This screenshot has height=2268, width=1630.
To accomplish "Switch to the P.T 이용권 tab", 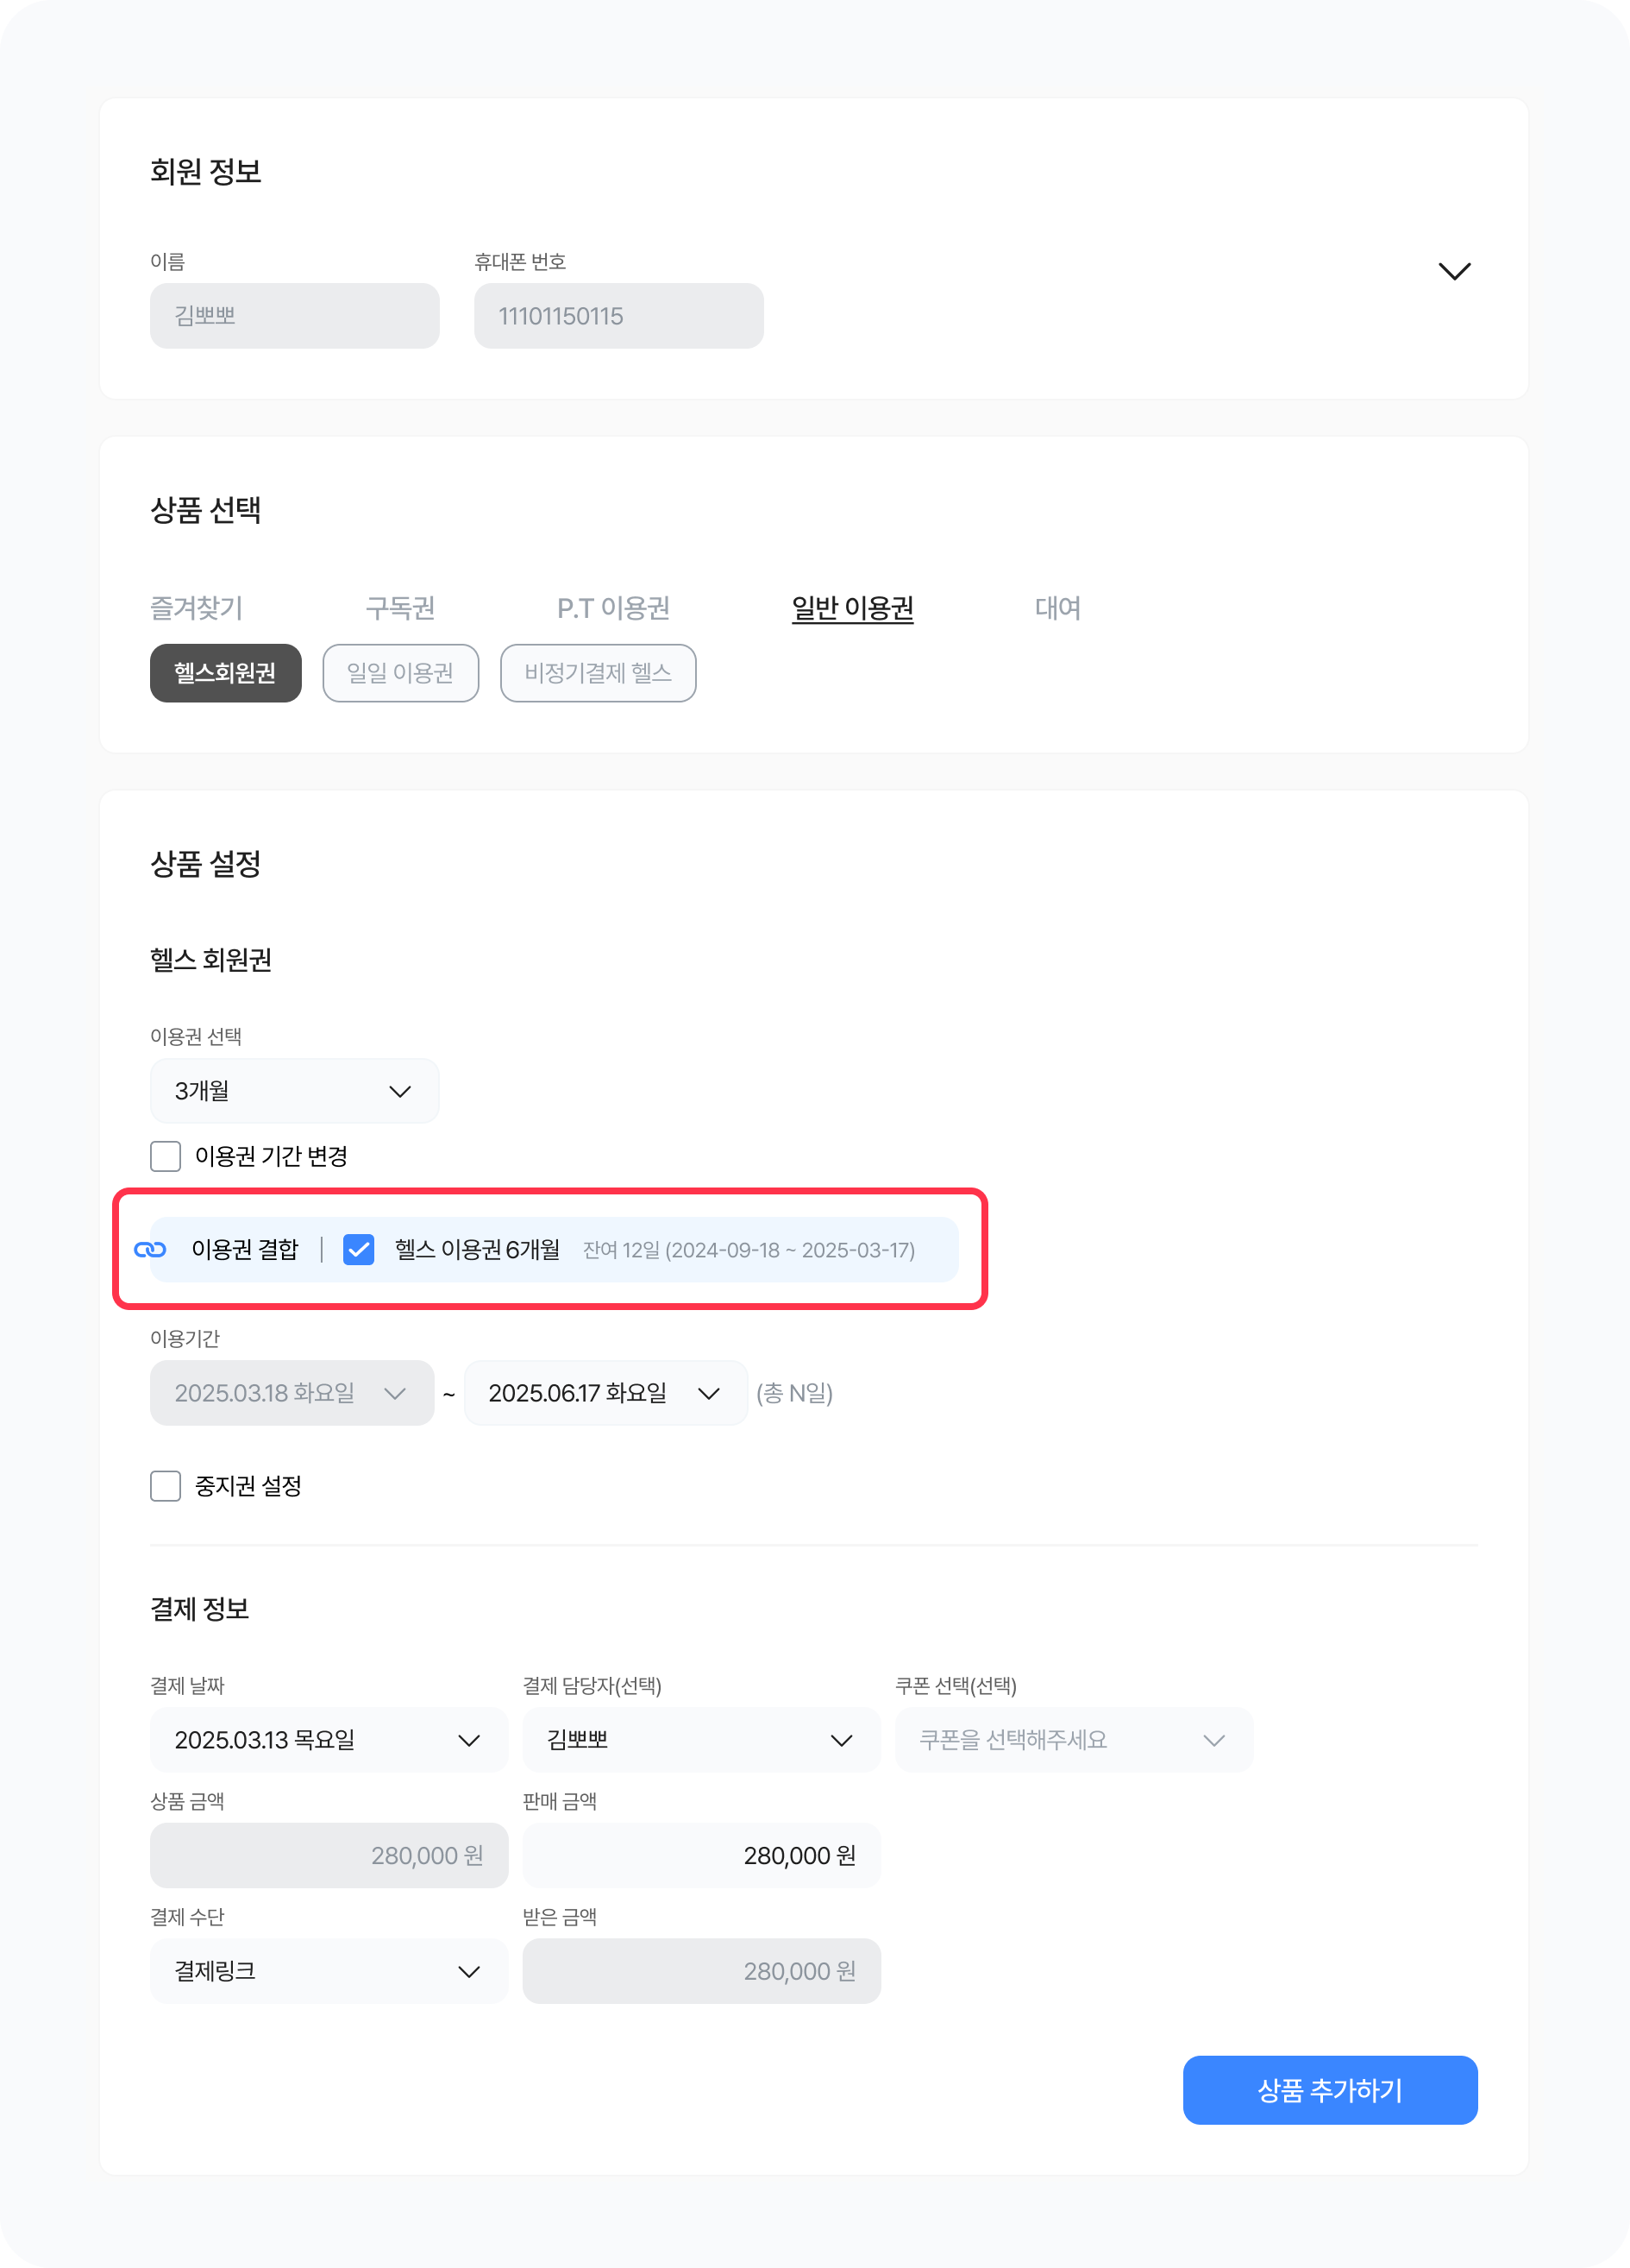I will tap(612, 608).
